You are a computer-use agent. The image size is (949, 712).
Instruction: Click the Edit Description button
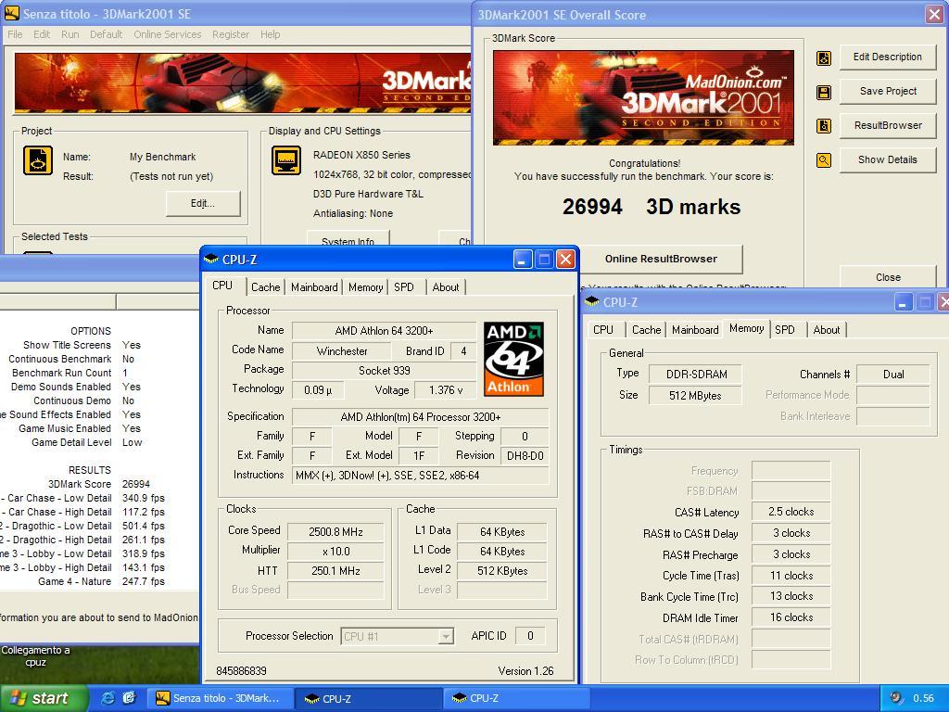(x=887, y=57)
